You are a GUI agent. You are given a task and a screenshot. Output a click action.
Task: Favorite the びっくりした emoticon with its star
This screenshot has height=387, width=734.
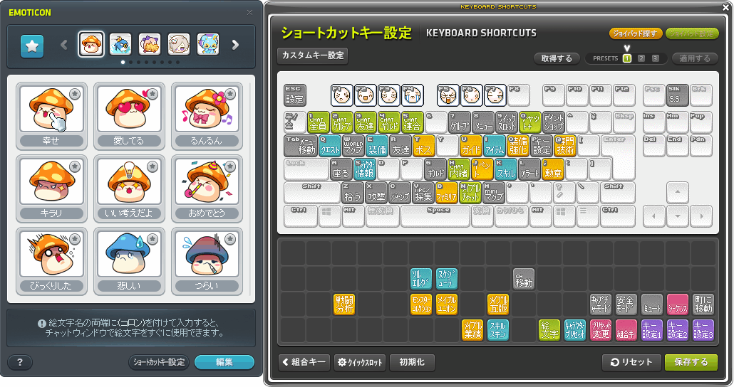coord(75,239)
